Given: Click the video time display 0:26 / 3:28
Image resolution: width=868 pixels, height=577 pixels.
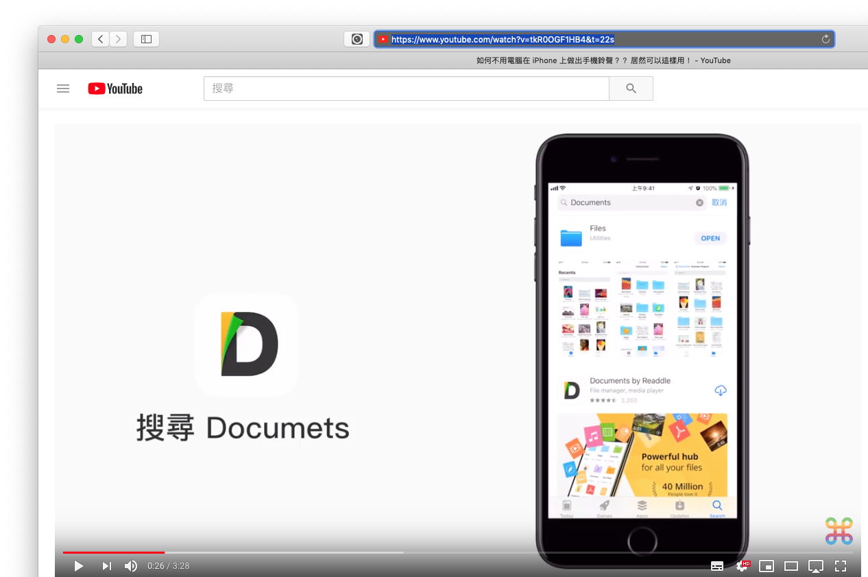Looking at the screenshot, I should click(169, 566).
